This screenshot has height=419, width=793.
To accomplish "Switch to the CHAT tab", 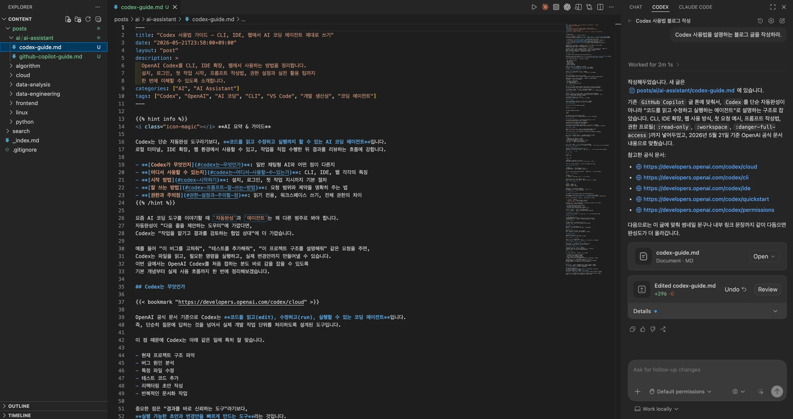I will click(636, 7).
